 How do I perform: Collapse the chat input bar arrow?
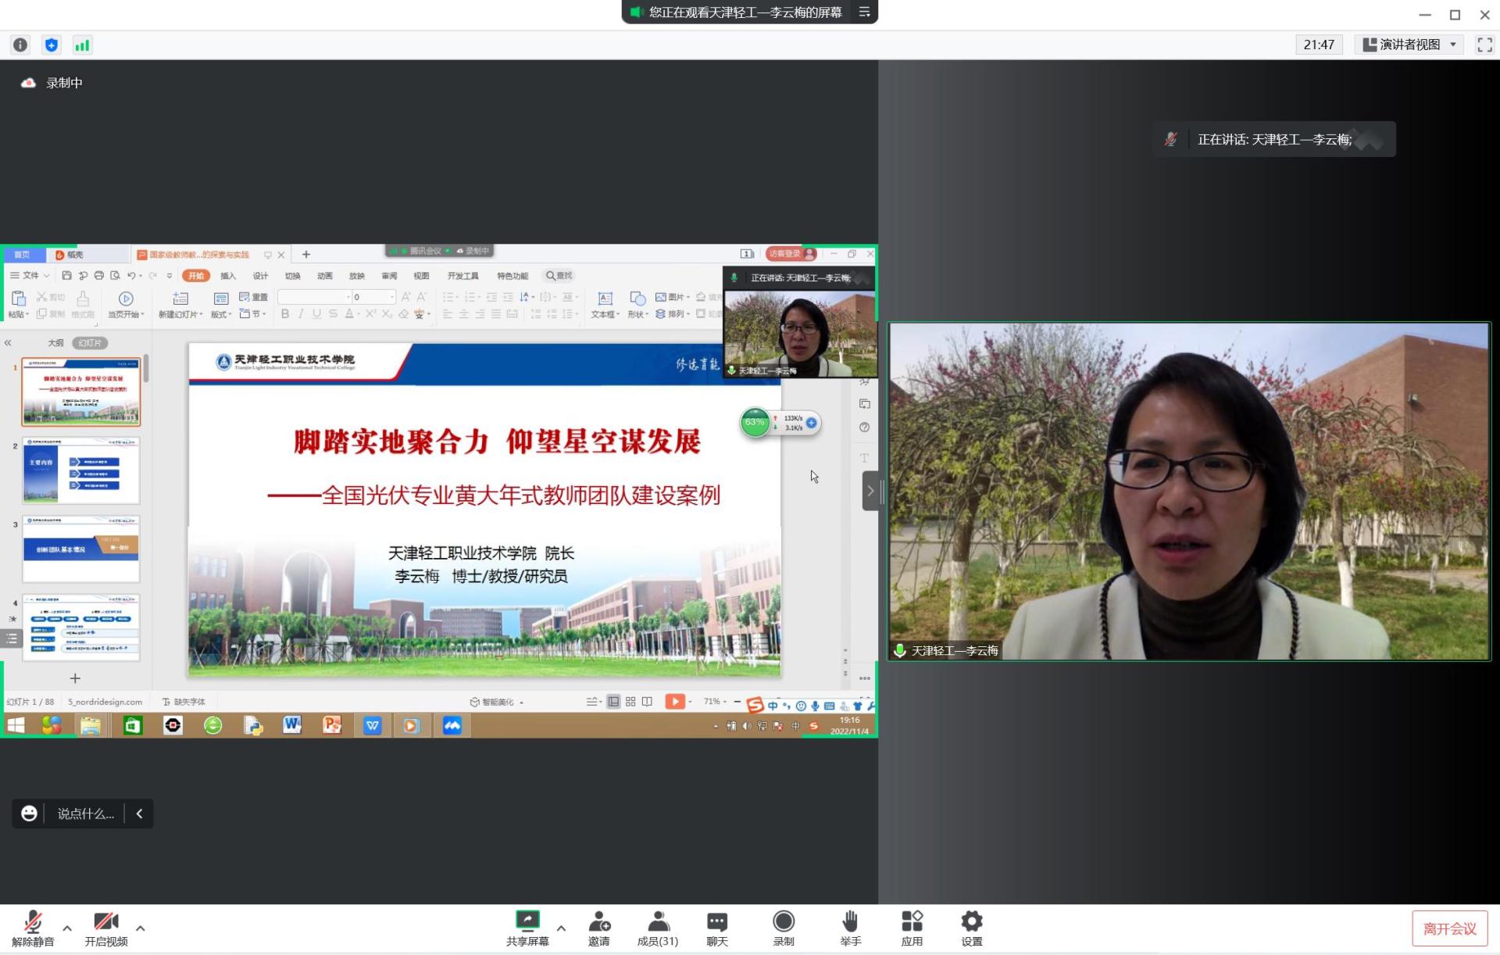[139, 814]
